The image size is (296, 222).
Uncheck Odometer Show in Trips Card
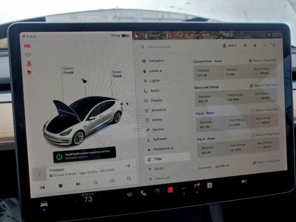pos(254,162)
